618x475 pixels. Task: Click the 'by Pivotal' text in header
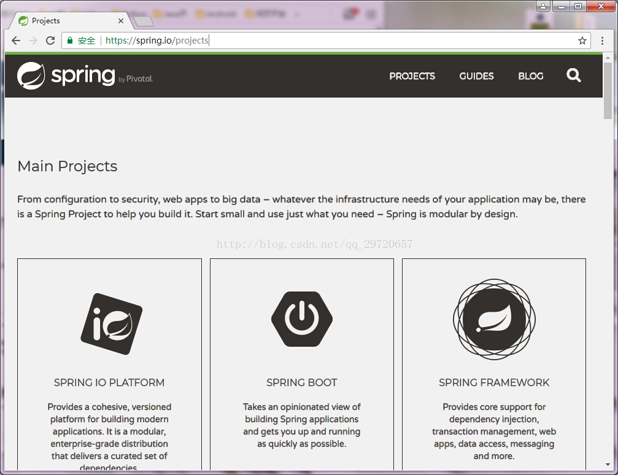136,79
